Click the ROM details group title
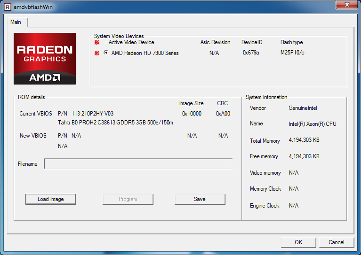 click(x=32, y=97)
